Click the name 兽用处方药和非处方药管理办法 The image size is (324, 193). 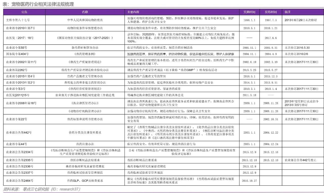pyautogui.click(x=85, y=82)
